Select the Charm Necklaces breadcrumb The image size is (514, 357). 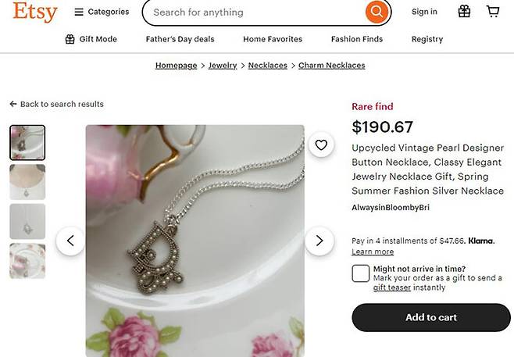[x=331, y=66]
